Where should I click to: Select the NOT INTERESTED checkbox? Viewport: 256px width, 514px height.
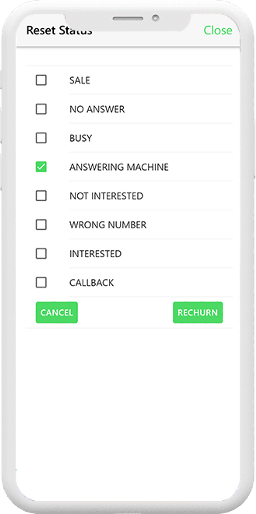[41, 196]
